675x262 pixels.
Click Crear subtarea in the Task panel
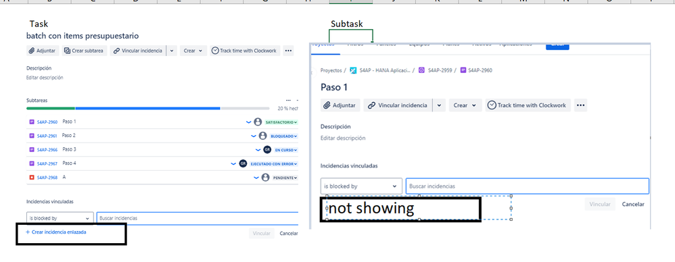pyautogui.click(x=85, y=51)
